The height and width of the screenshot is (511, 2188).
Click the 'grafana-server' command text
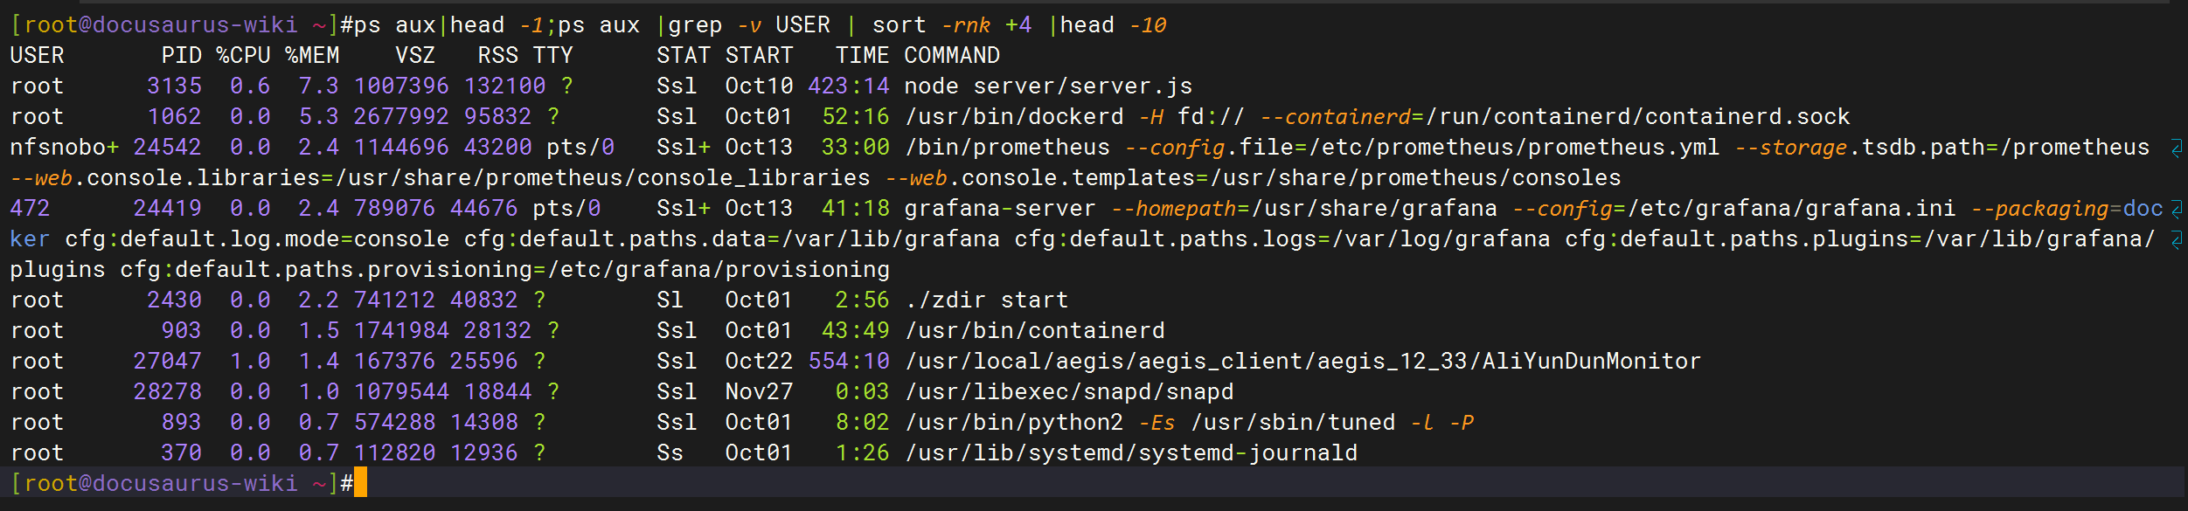pos(1000,209)
